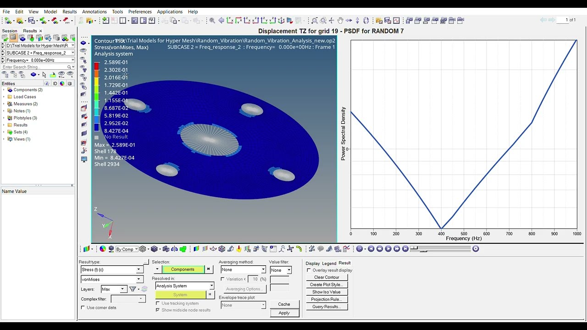
Task: Click the blue solid model icon beside viewport
Action: tap(83, 43)
